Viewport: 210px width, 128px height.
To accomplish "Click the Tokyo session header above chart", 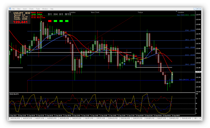I will (140, 12).
